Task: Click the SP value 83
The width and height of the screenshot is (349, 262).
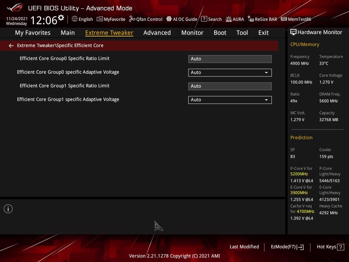Action: pyautogui.click(x=293, y=157)
